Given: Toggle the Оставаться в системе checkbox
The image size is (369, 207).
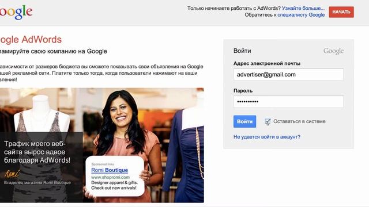Looking at the screenshot, I should click(268, 121).
